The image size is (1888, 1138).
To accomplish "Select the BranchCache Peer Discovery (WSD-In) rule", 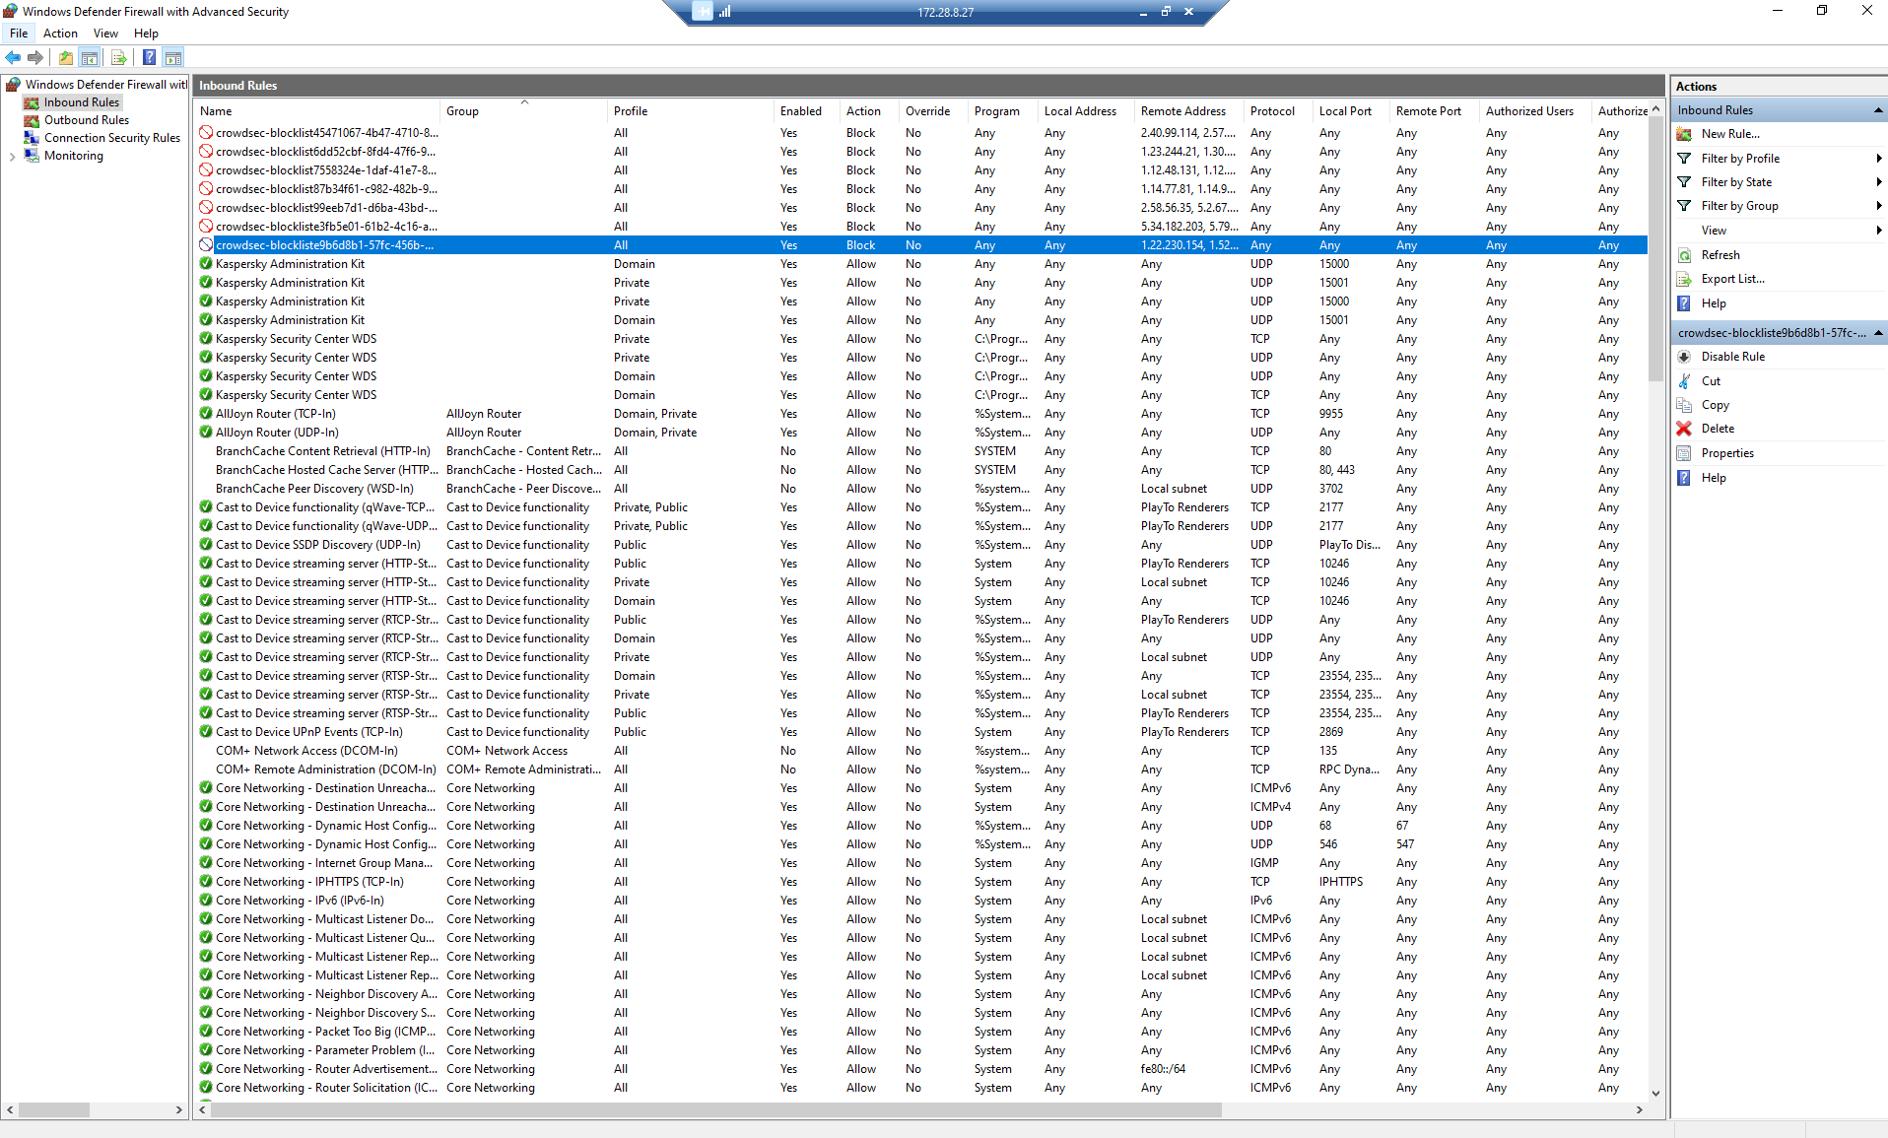I will click(x=921, y=489).
